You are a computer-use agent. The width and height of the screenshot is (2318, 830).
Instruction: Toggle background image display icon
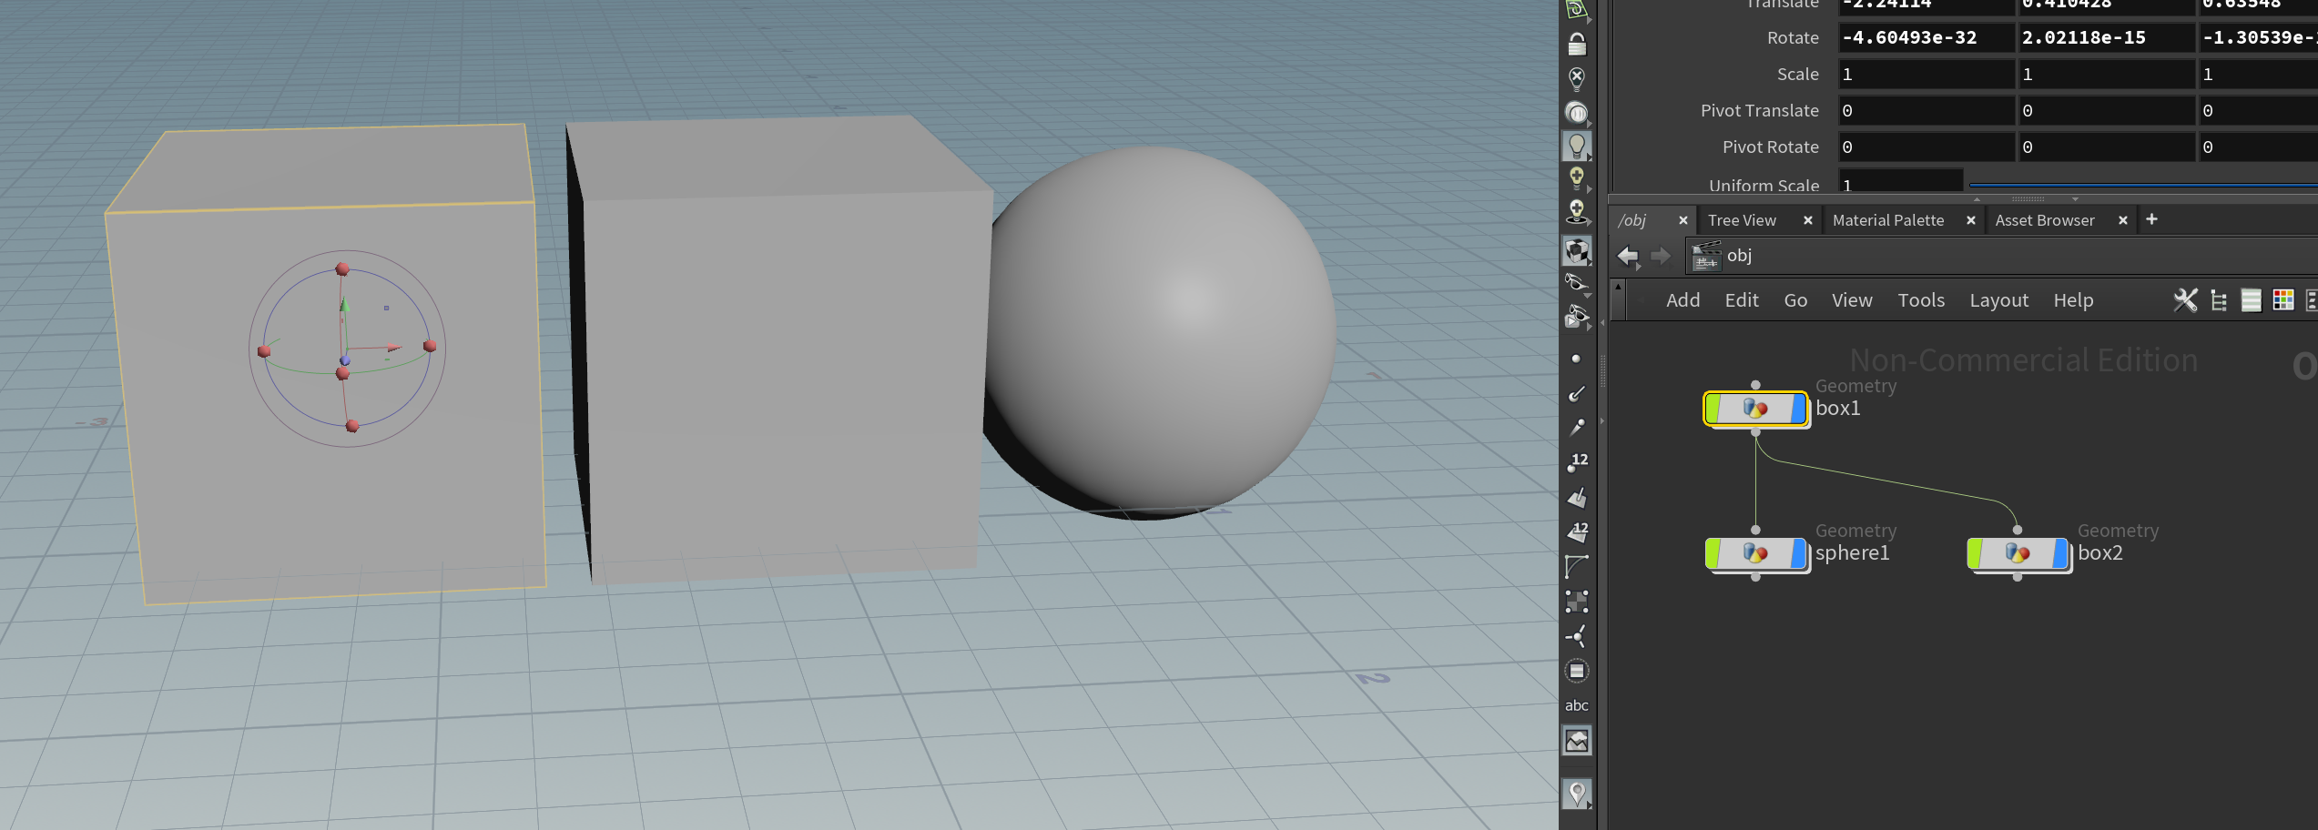tap(1577, 741)
